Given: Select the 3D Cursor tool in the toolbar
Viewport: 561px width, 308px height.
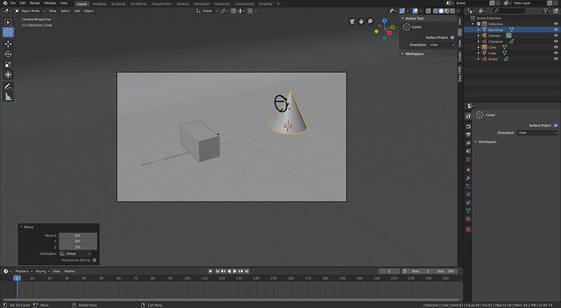Looking at the screenshot, I should click(8, 33).
